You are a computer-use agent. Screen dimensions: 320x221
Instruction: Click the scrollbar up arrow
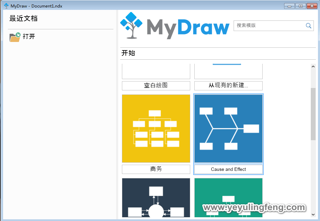click(x=313, y=67)
